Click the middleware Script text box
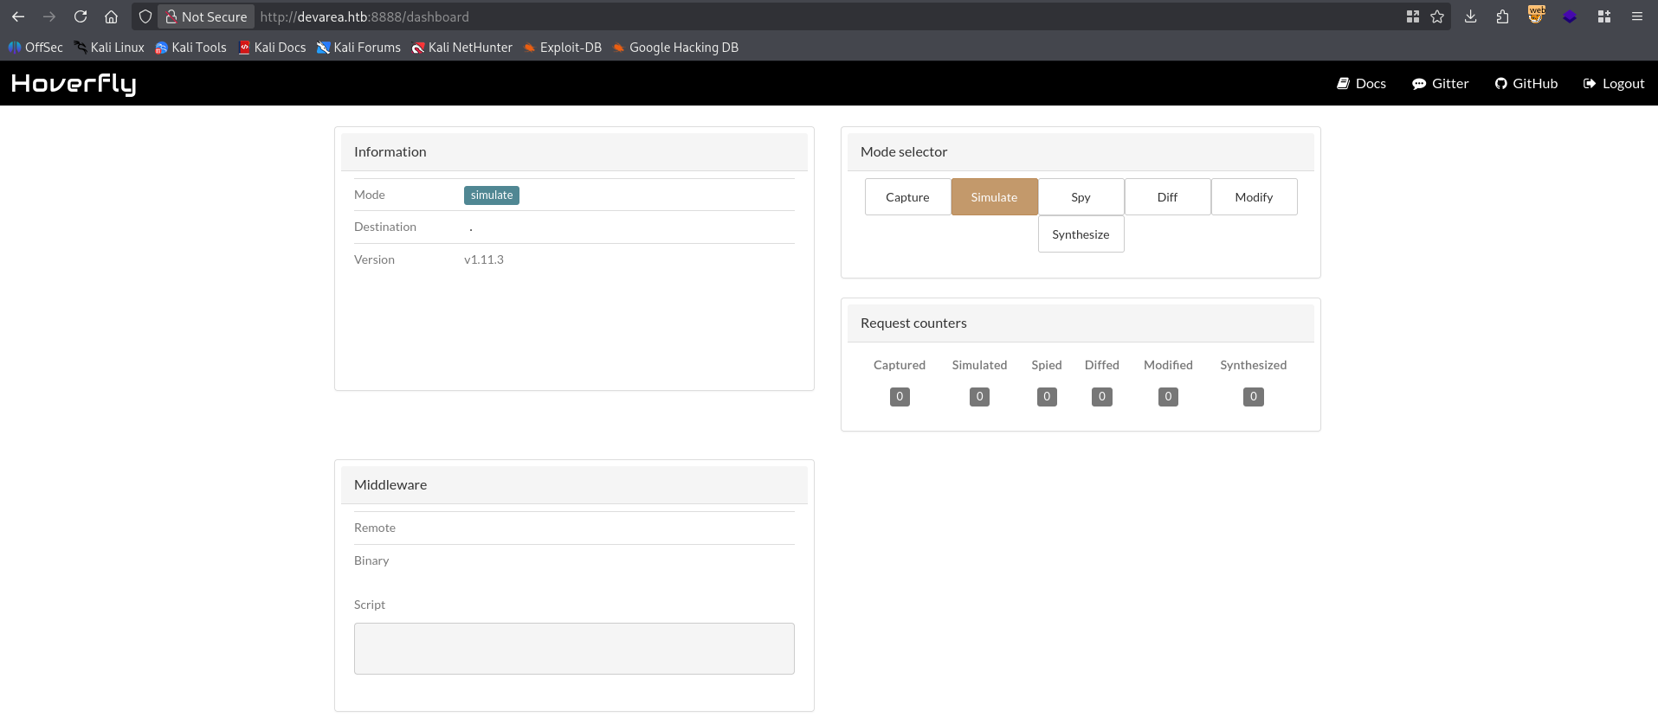This screenshot has width=1658, height=717. (x=574, y=649)
